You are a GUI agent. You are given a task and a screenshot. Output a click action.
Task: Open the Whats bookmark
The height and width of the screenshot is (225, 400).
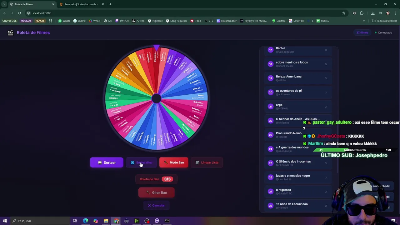[x=64, y=21]
